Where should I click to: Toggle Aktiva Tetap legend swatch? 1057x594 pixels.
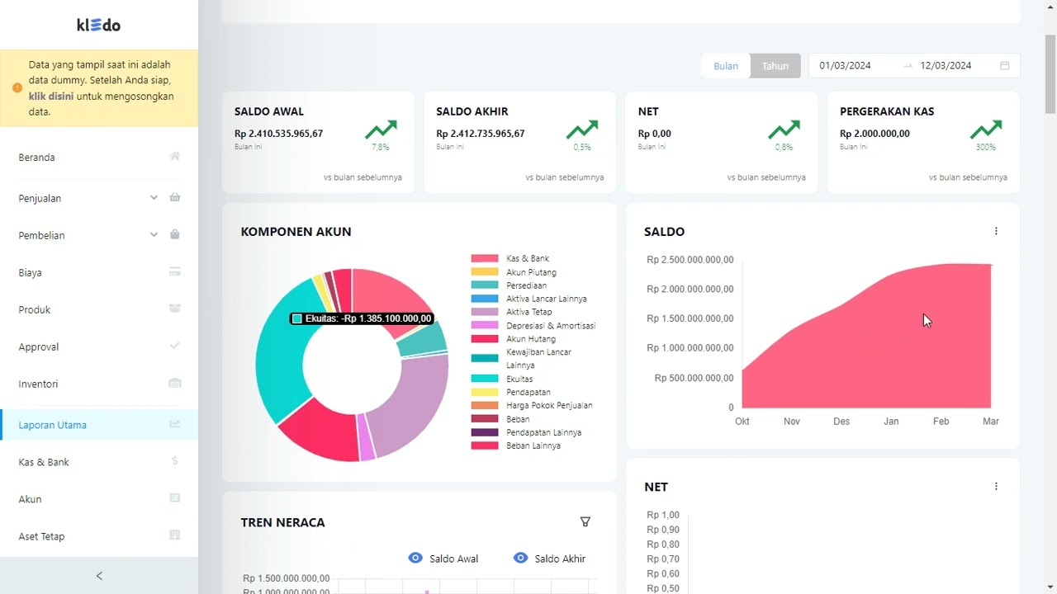pyautogui.click(x=485, y=312)
